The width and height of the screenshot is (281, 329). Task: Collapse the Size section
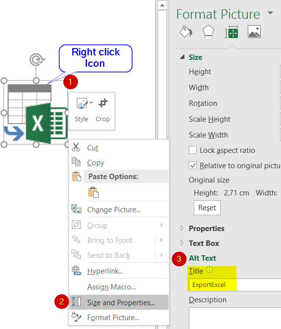click(x=182, y=57)
